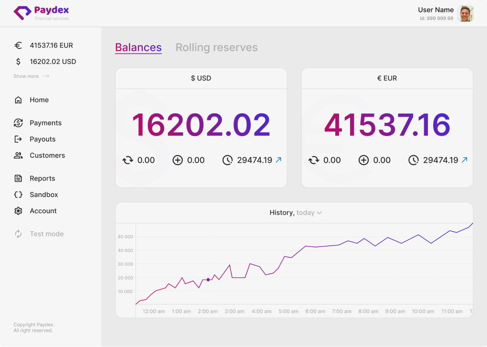Open the Reports section
The image size is (487, 347).
tap(42, 178)
